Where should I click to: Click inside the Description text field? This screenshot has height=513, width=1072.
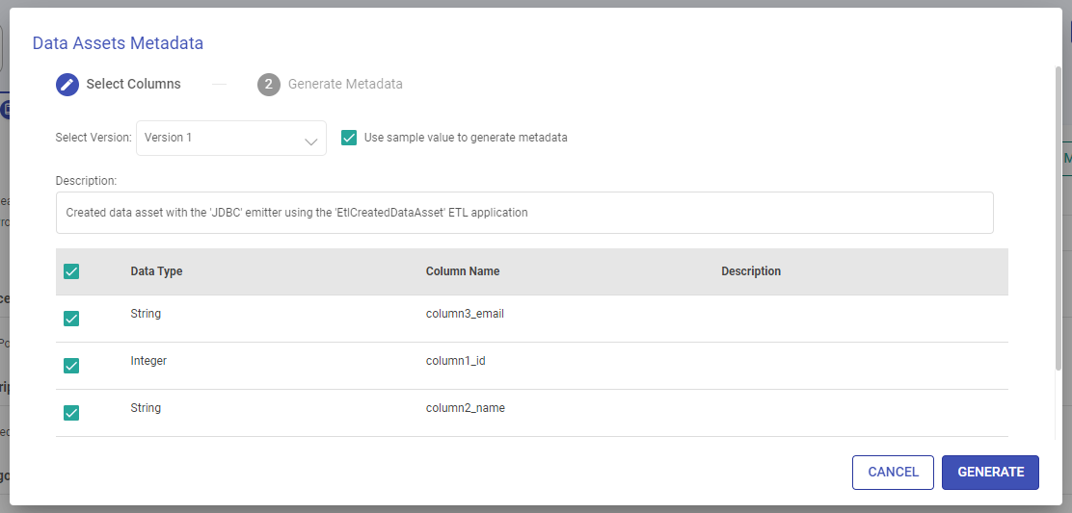click(x=523, y=213)
